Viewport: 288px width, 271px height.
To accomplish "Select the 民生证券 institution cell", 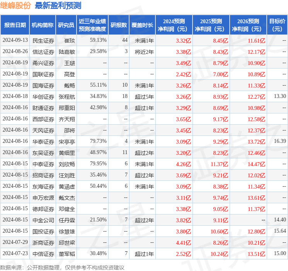I will point(43,41).
